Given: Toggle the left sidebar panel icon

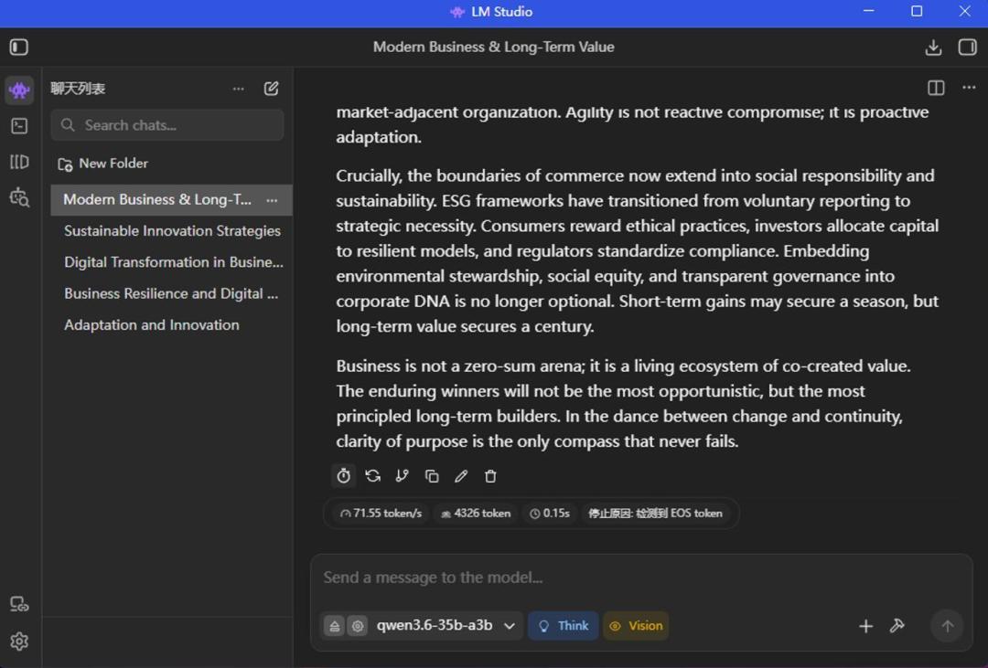Looking at the screenshot, I should pyautogui.click(x=19, y=48).
